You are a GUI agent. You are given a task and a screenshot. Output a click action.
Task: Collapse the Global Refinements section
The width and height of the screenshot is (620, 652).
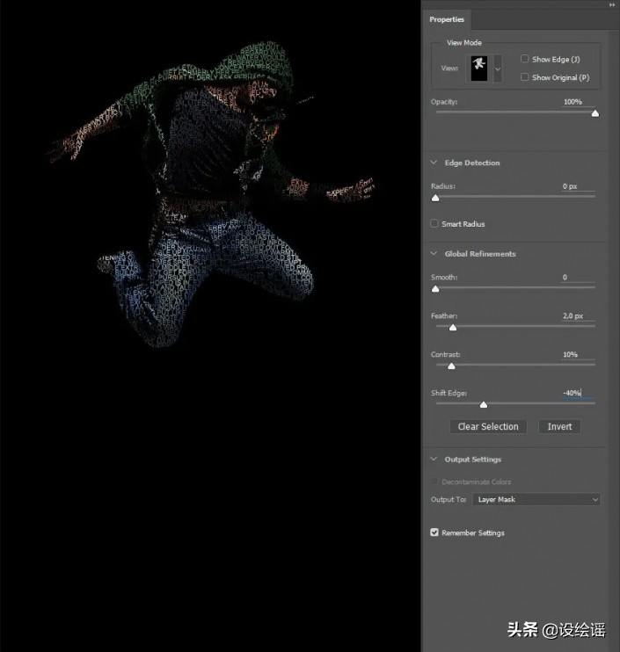tap(434, 254)
